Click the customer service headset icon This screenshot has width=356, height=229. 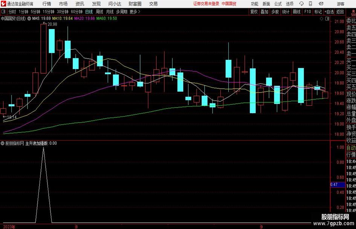pyautogui.click(x=301, y=4)
